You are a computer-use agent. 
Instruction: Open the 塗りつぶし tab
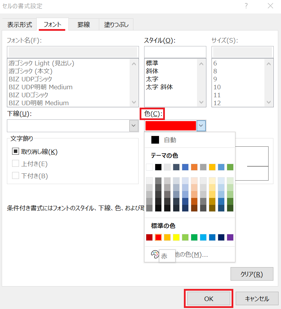116,25
